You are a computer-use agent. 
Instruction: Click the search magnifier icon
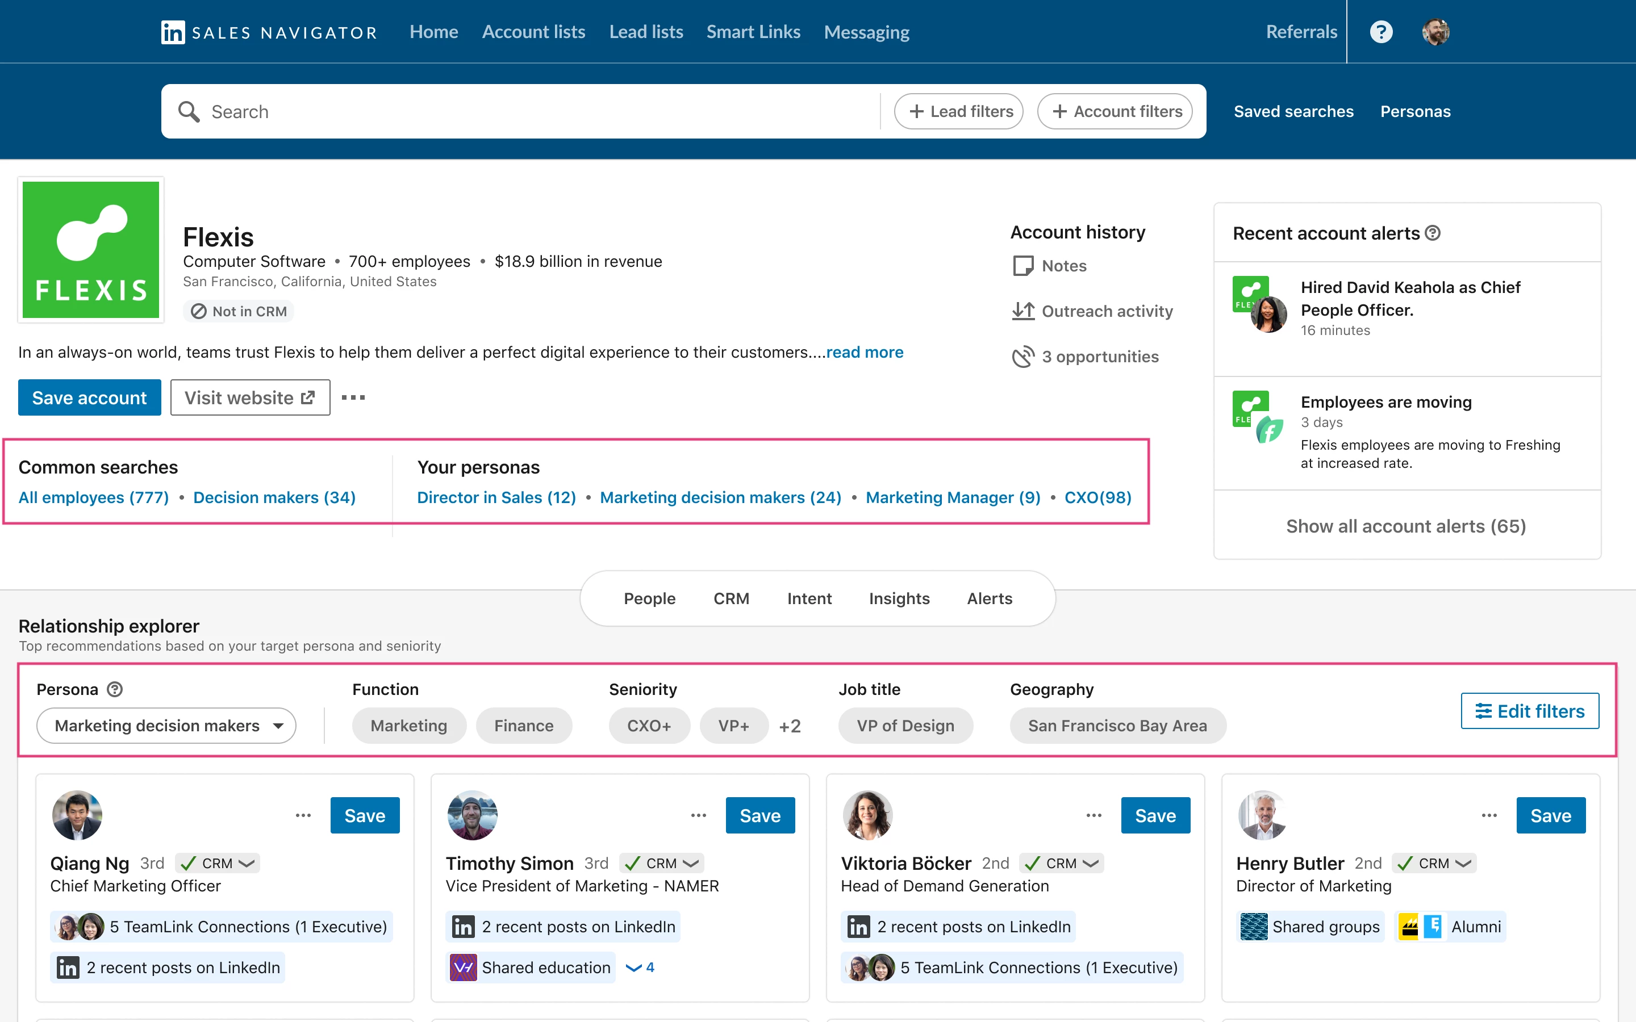tap(189, 111)
